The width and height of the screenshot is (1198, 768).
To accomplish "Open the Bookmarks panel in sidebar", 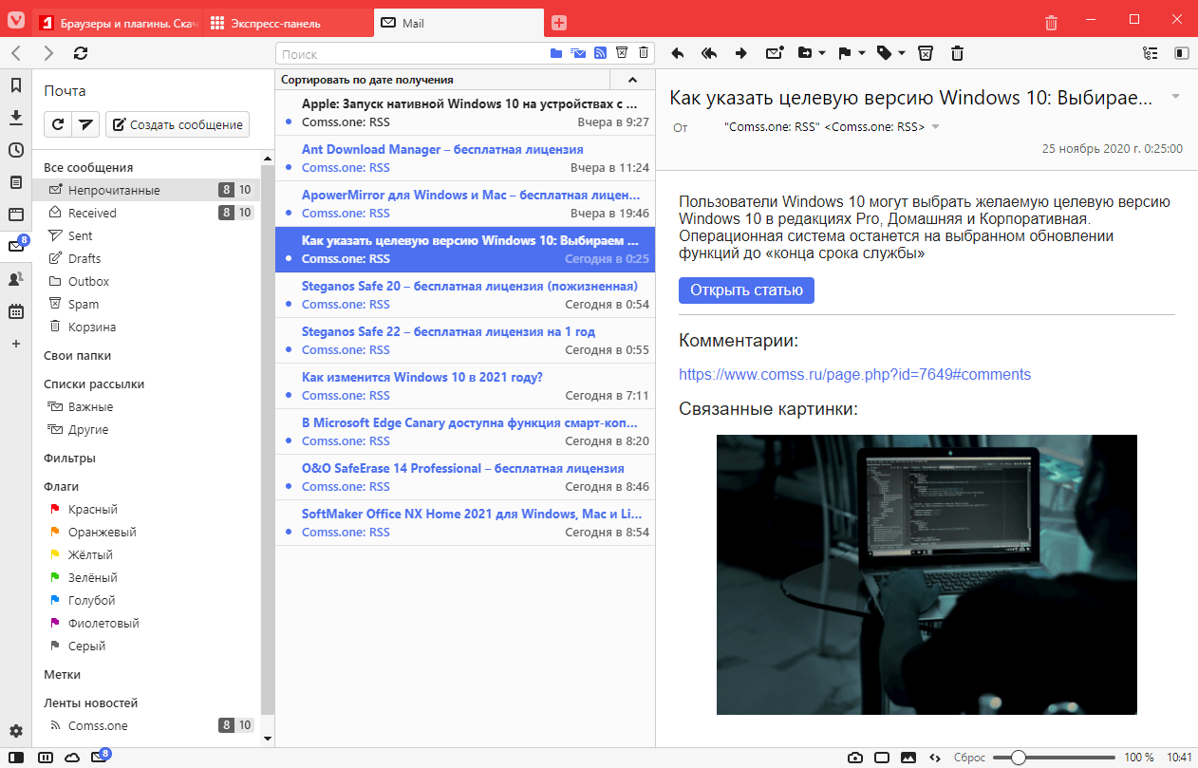I will pyautogui.click(x=16, y=85).
